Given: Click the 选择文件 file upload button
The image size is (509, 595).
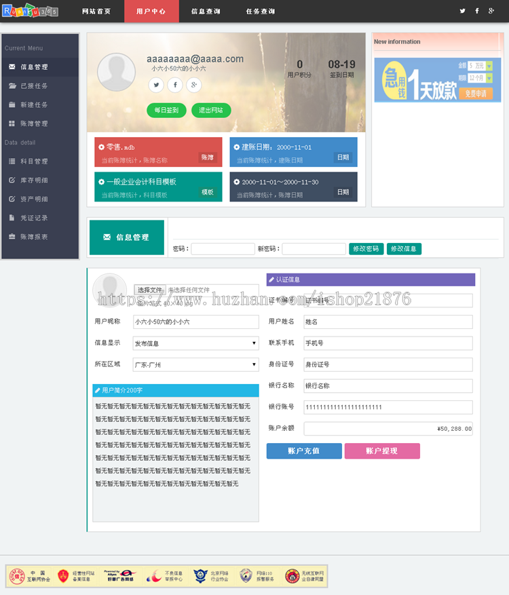Looking at the screenshot, I should (149, 290).
